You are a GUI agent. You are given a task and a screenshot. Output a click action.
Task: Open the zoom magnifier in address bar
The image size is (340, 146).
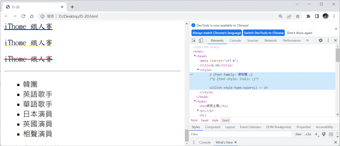(x=281, y=16)
